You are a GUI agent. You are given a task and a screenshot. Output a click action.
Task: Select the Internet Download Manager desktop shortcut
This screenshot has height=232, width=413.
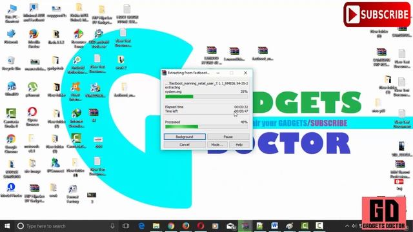[76, 118]
